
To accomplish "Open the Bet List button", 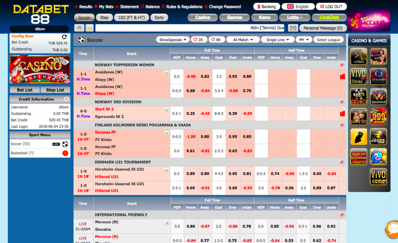I will (x=24, y=90).
